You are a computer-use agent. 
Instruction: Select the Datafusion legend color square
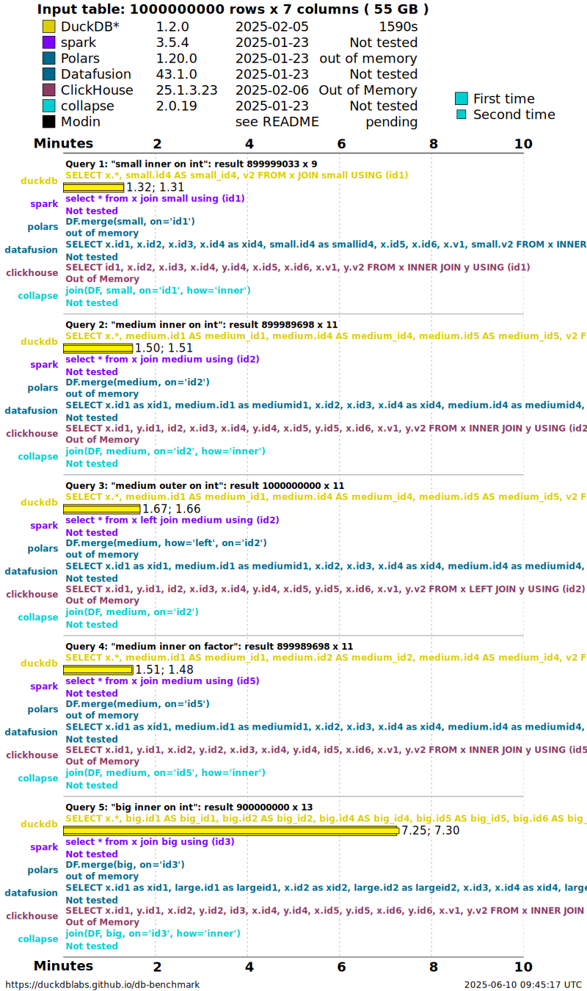click(x=49, y=74)
